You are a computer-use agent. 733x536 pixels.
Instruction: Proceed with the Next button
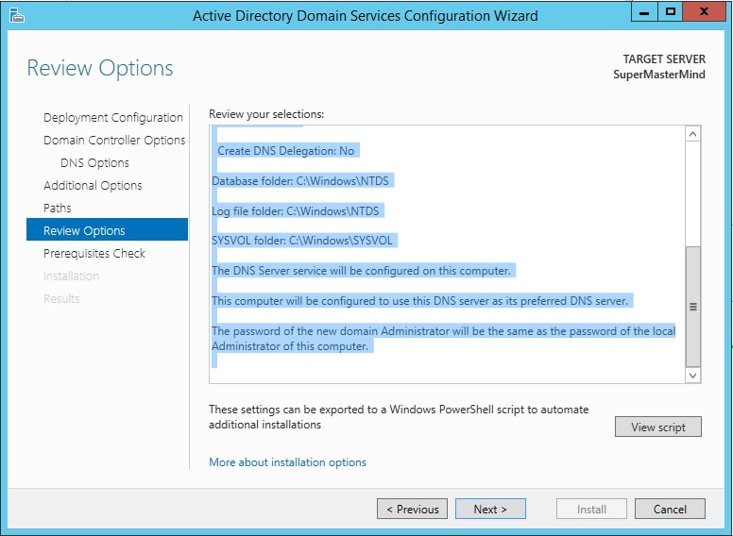tap(490, 509)
